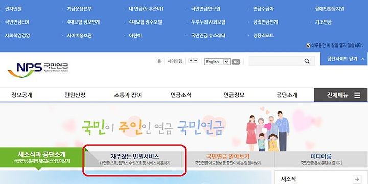Open the 연금소식 menu

tap(181, 95)
